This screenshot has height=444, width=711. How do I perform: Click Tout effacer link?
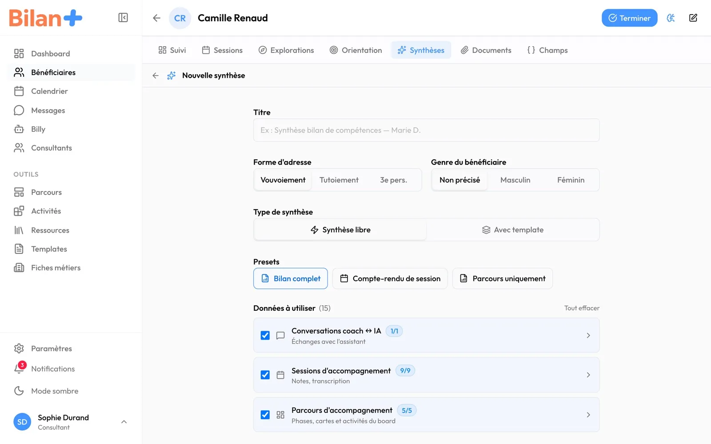click(x=582, y=308)
